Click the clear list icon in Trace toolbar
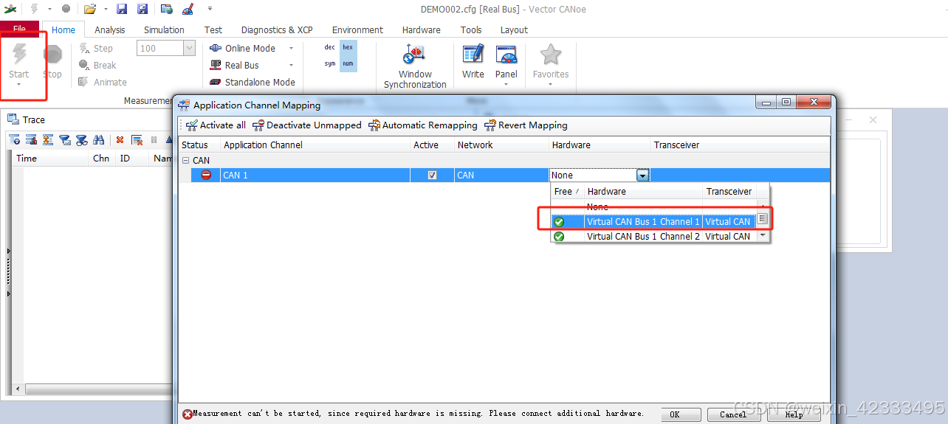Screen dimensions: 948x424 137,139
